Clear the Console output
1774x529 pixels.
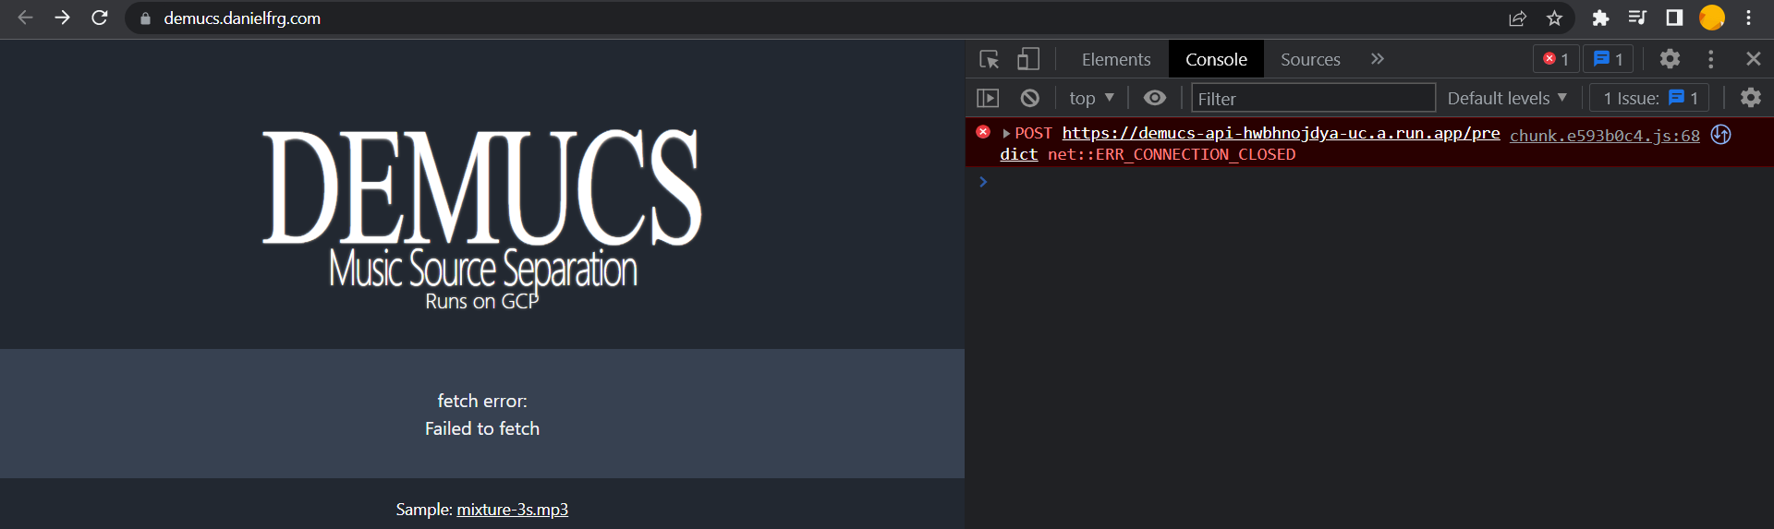point(1030,98)
